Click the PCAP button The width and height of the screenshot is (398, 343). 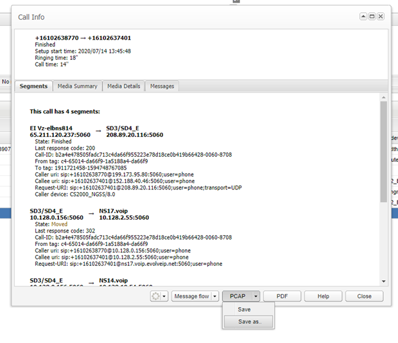coord(236,296)
